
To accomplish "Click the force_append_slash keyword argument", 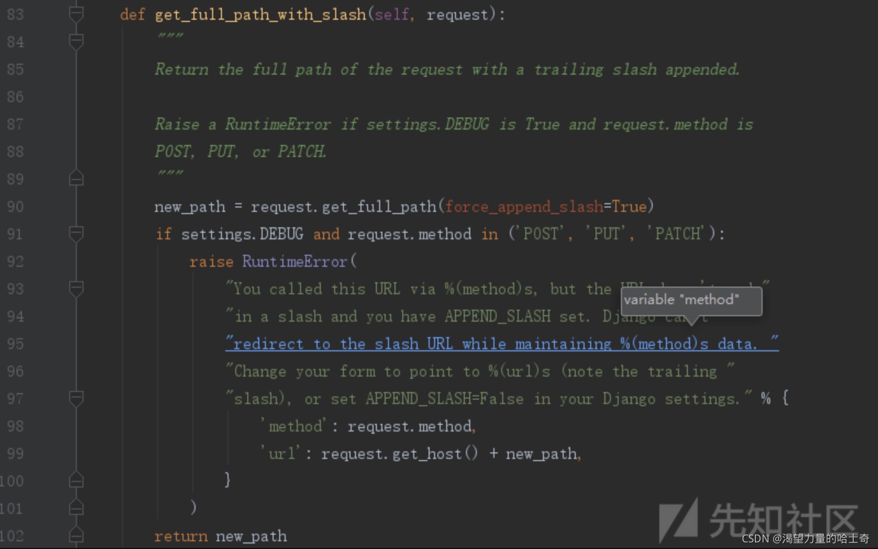I will [x=524, y=207].
